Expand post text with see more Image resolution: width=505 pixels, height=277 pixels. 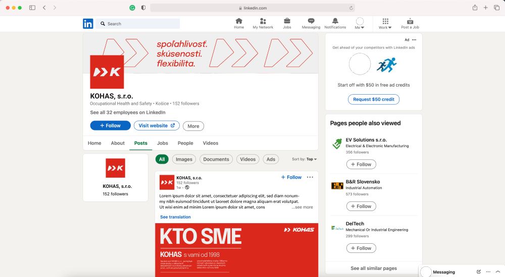pyautogui.click(x=302, y=207)
